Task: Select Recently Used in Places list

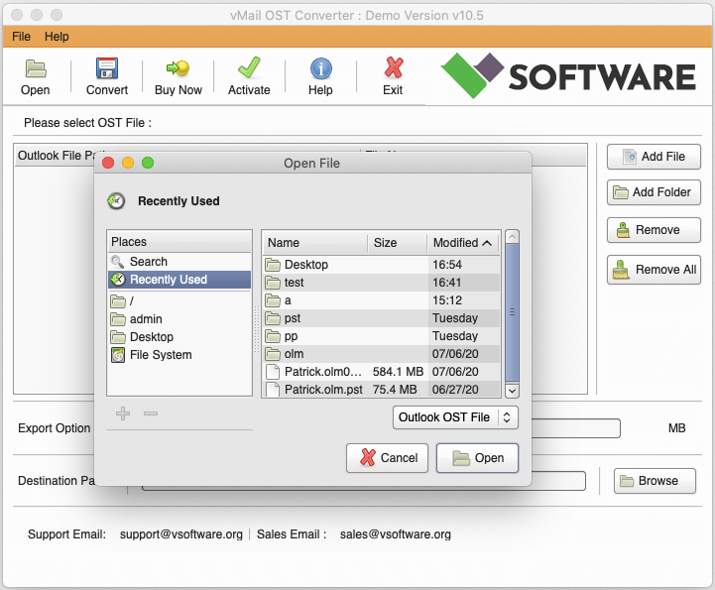Action: [x=179, y=280]
